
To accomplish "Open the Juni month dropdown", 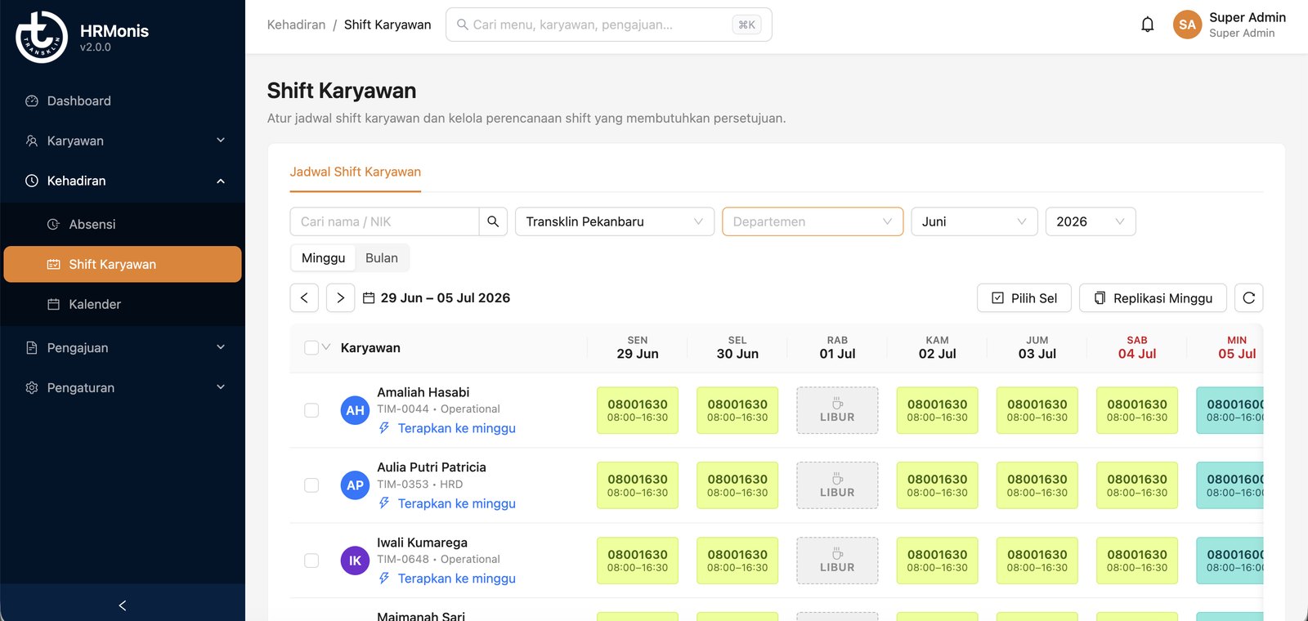I will (974, 221).
